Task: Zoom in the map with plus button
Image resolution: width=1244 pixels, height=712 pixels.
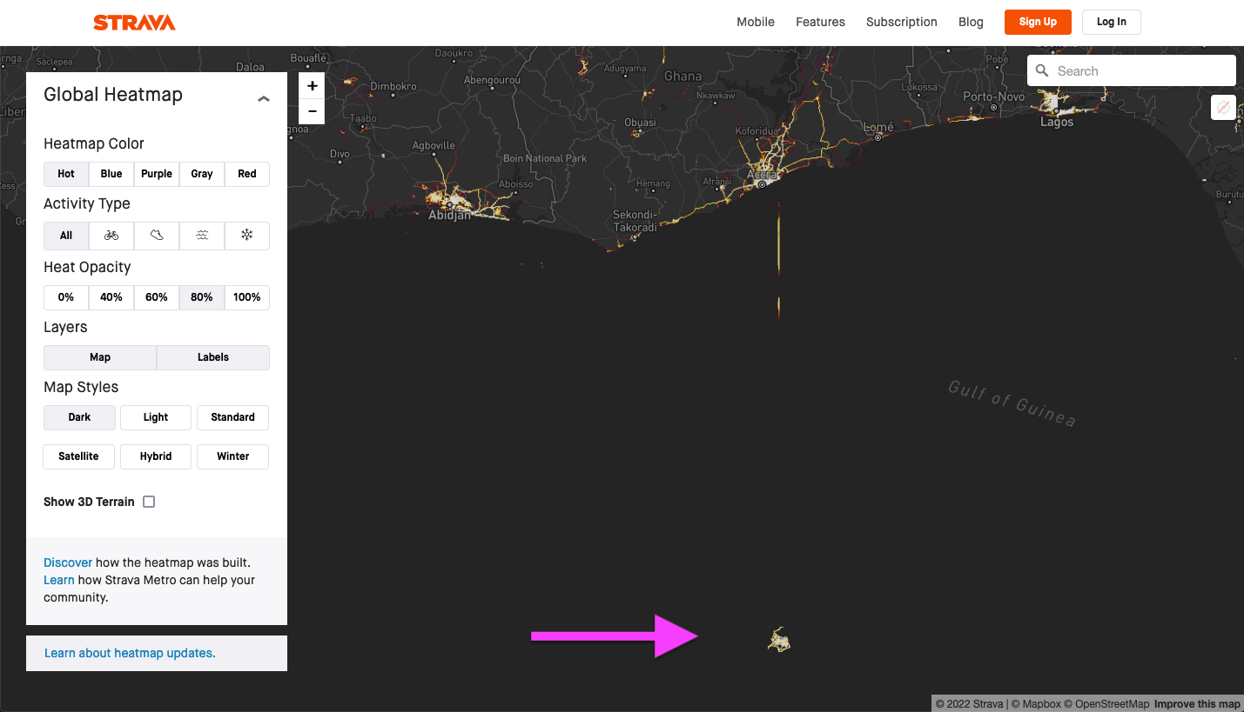Action: pyautogui.click(x=312, y=86)
